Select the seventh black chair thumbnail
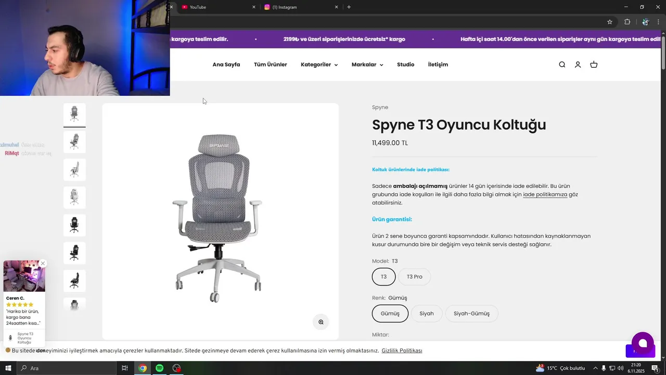Screen dimensions: 666x375 (74, 281)
